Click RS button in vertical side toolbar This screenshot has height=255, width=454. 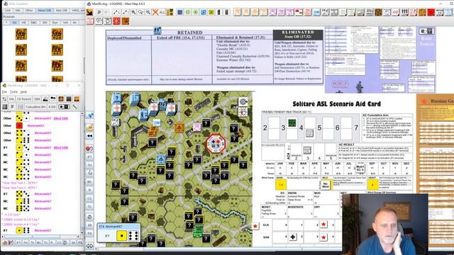tap(90, 233)
